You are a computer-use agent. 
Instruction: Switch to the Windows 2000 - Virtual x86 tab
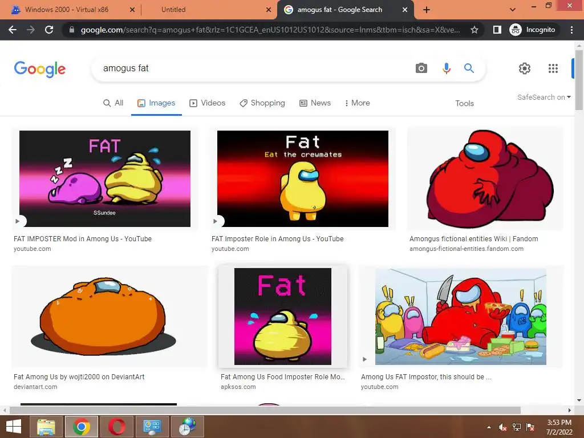(x=67, y=10)
